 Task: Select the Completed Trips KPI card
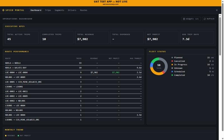point(57,37)
